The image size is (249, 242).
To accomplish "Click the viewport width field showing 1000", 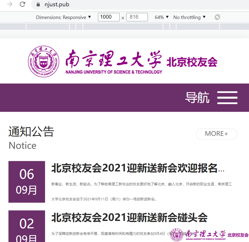I will 109,17.
